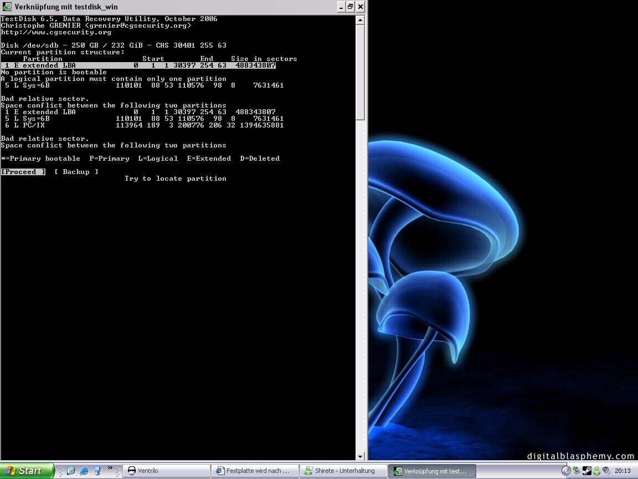Click 'TestDisk 6.5, Data Recovery Utility' header

[x=109, y=19]
